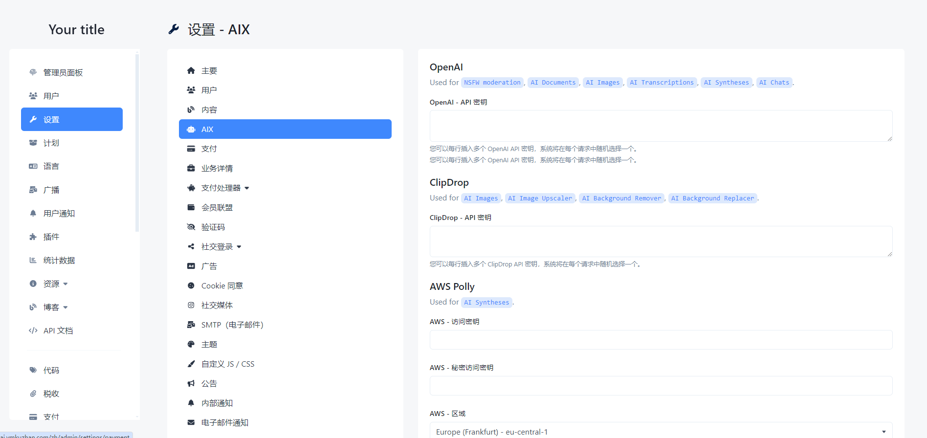This screenshot has height=438, width=927.
Task: Click the AI Background Replacer tag
Action: [712, 198]
